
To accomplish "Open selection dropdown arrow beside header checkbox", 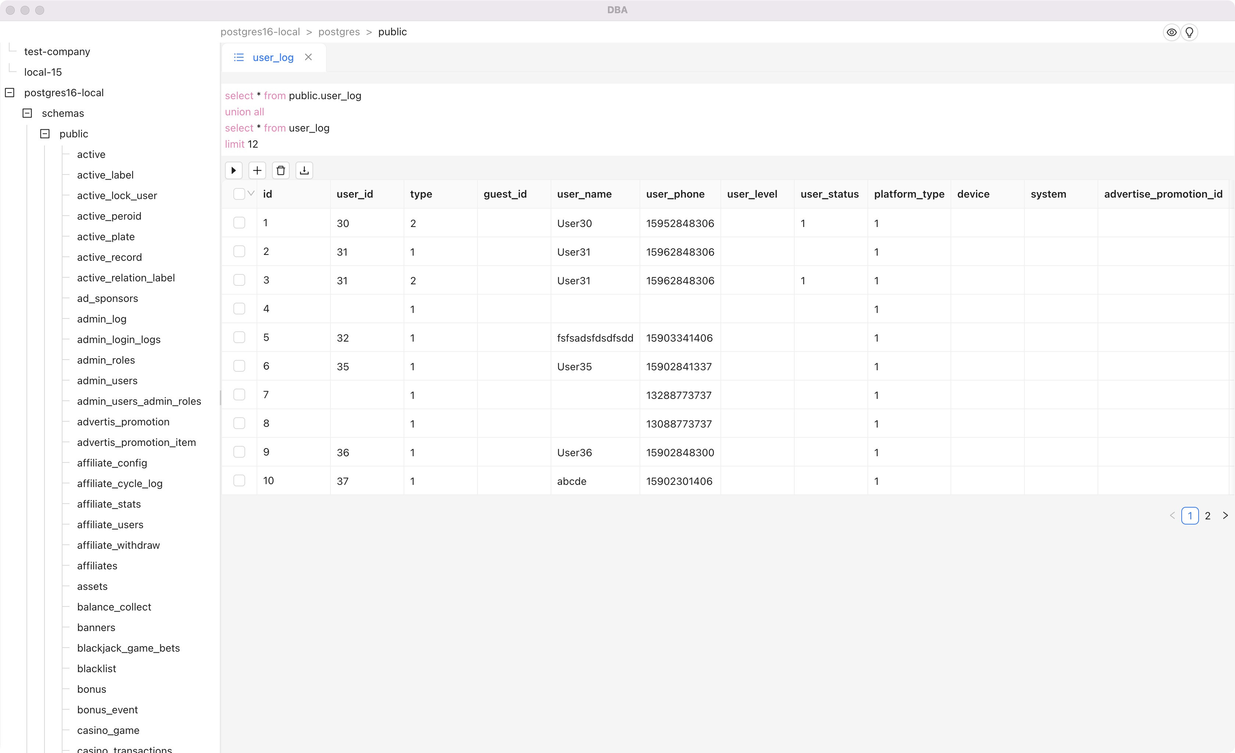I will pyautogui.click(x=251, y=194).
